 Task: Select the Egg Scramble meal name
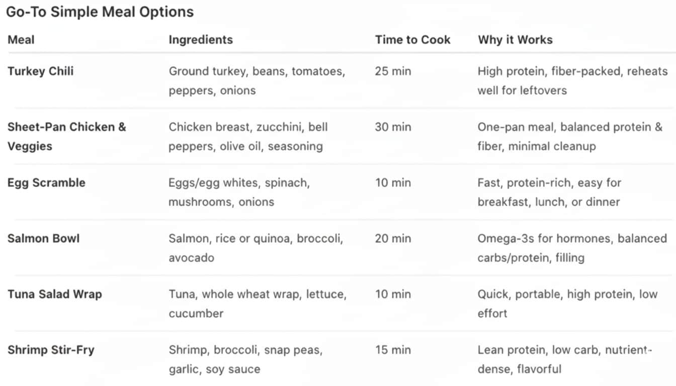point(46,182)
